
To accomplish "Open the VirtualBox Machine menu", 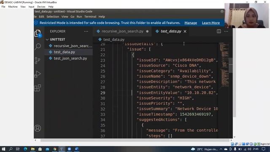I will pyautogui.click(x=13, y=7).
